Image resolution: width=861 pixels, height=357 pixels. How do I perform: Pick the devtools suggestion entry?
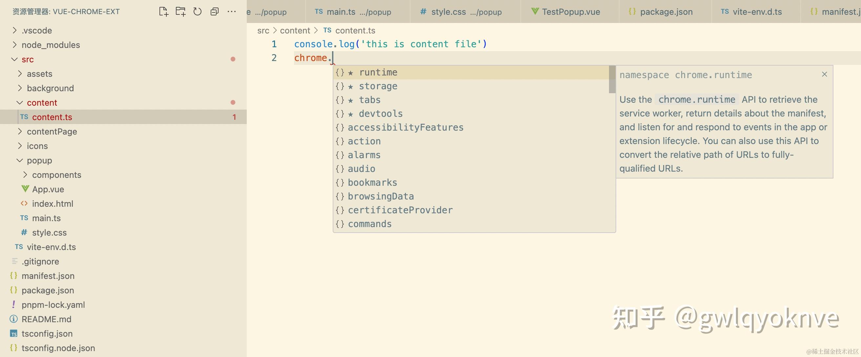click(381, 113)
